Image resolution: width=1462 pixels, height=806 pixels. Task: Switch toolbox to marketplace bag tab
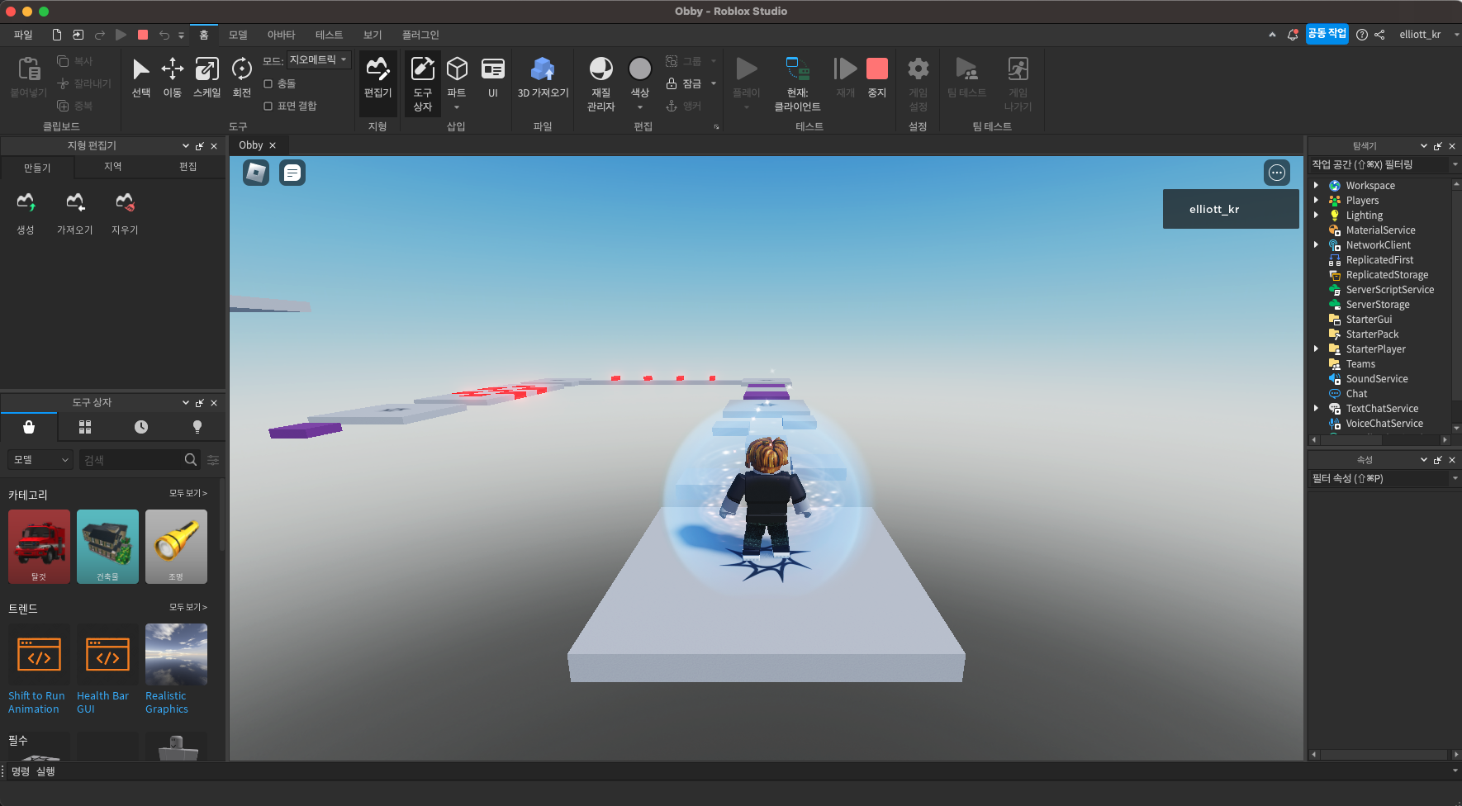click(29, 427)
